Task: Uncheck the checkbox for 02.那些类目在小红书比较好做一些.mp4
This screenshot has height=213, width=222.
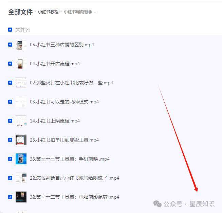Action: point(10,83)
